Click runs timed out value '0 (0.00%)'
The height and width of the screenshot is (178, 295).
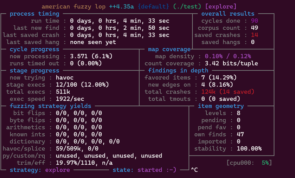[86, 64]
